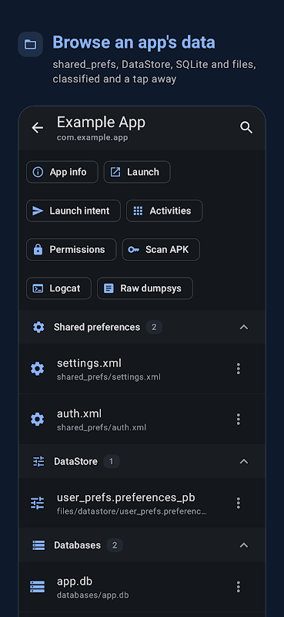The image size is (284, 617).
Task: Collapse the Databases section
Action: 244,545
